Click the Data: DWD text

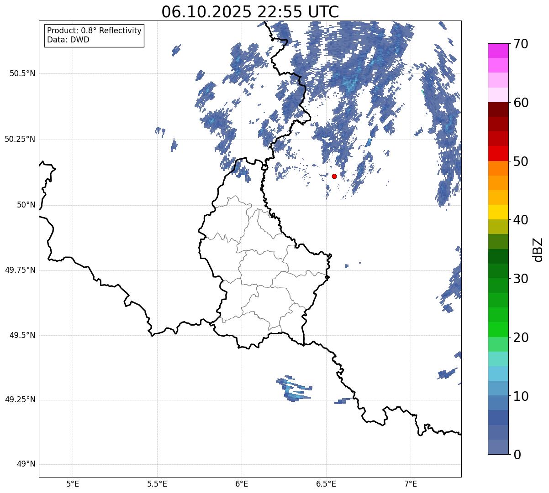click(68, 40)
